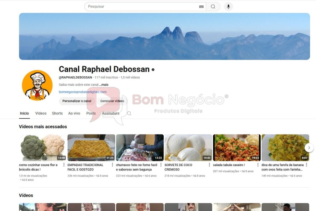Image resolution: width=316 pixels, height=211 pixels.
Task: Click the 31:25 duration badge
Action: coord(110,158)
